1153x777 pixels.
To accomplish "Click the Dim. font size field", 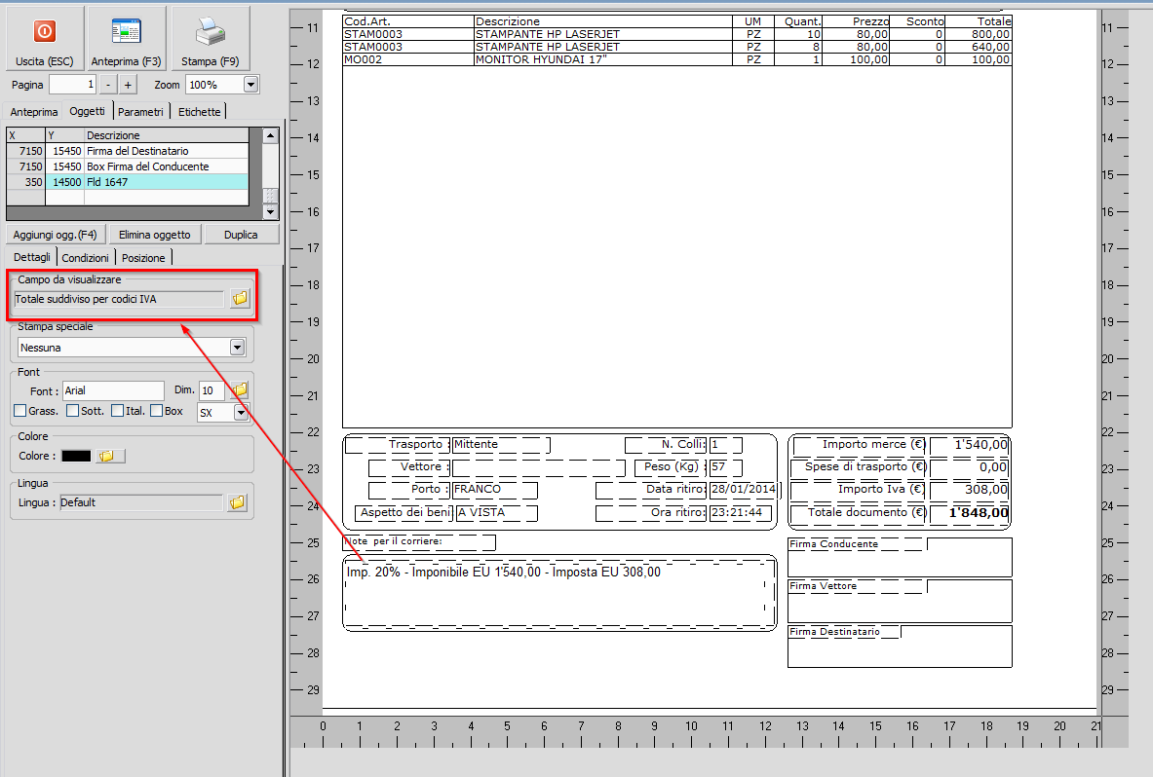I will coord(211,390).
